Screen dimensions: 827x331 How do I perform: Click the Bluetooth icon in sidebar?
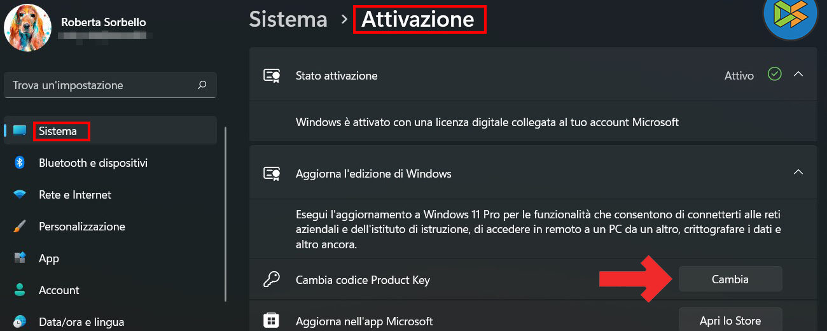(20, 163)
